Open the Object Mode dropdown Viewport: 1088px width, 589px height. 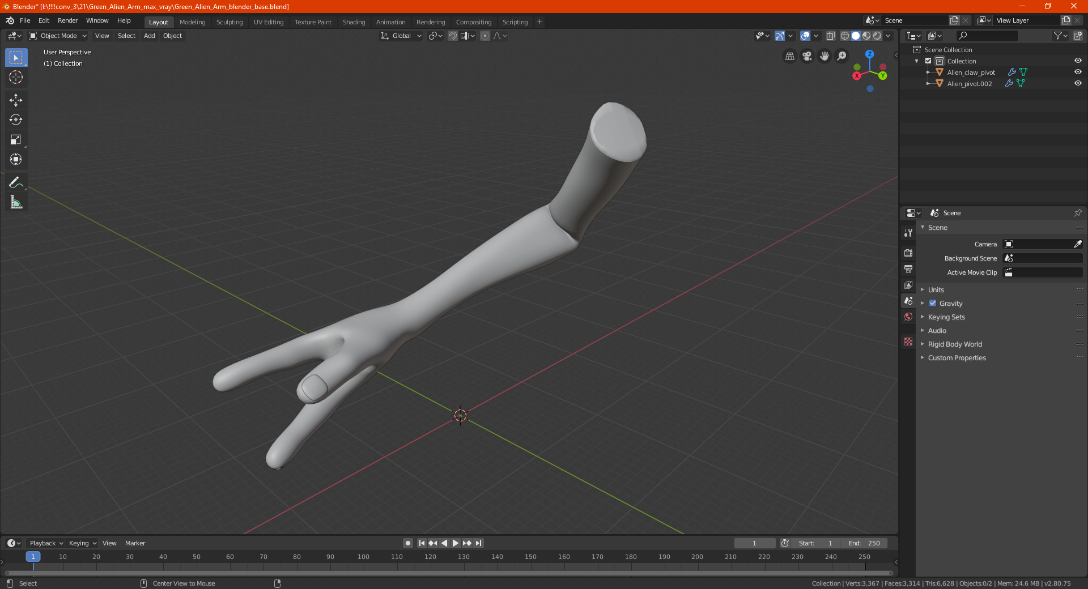coord(58,36)
